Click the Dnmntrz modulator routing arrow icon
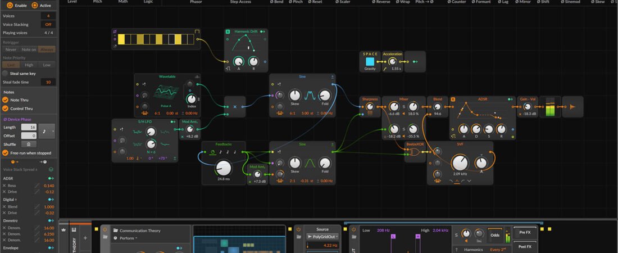618x253 pixels. 51,220
